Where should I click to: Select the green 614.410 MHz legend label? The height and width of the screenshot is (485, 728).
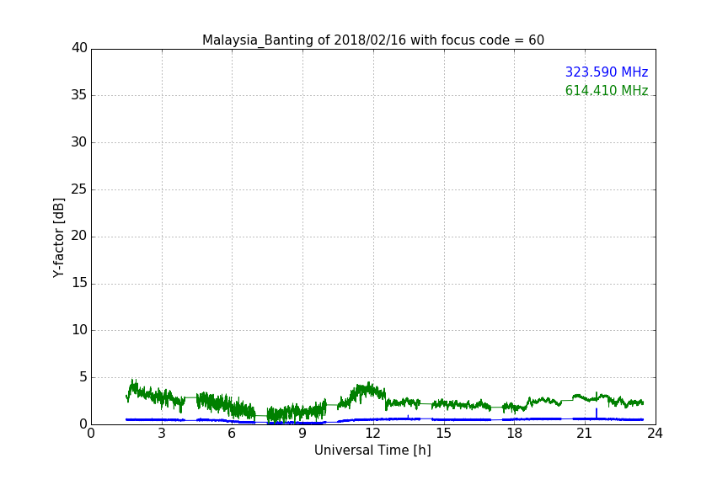point(607,90)
